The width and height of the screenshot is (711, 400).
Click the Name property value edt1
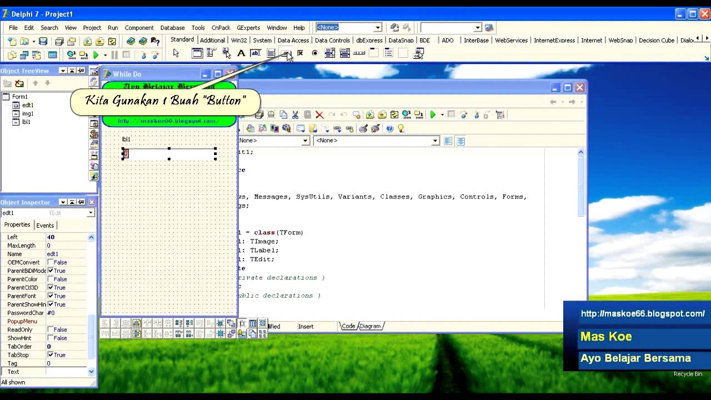[53, 254]
